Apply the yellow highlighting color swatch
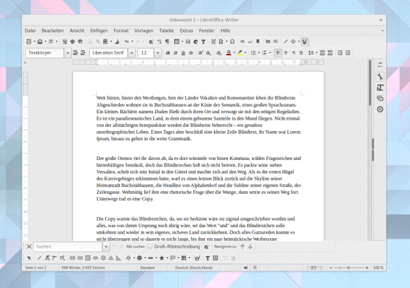Viewport: 410px width, 288px height. pyautogui.click(x=240, y=52)
